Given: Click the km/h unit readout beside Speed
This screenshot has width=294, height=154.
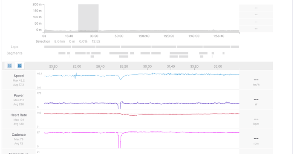Looking at the screenshot, I should pos(256,85).
